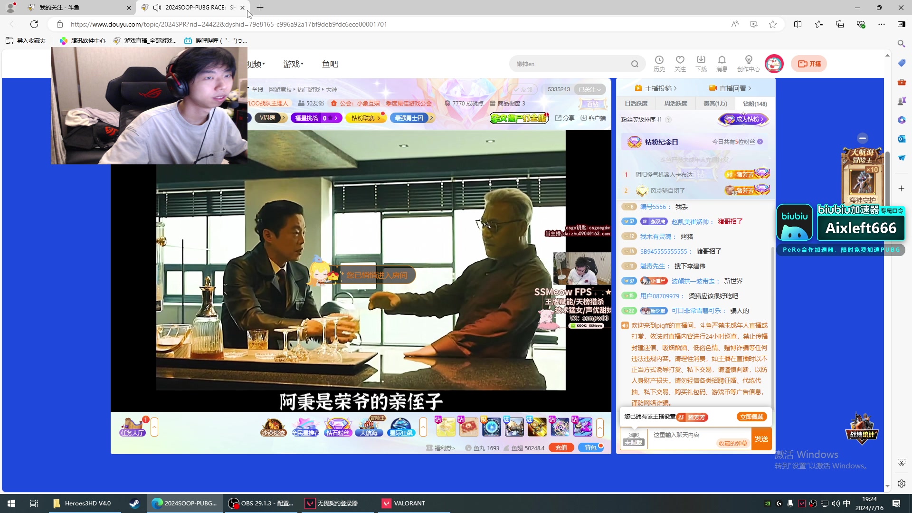Click the 福星挑战 banner button
Screen dimensions: 912x513
click(x=316, y=118)
